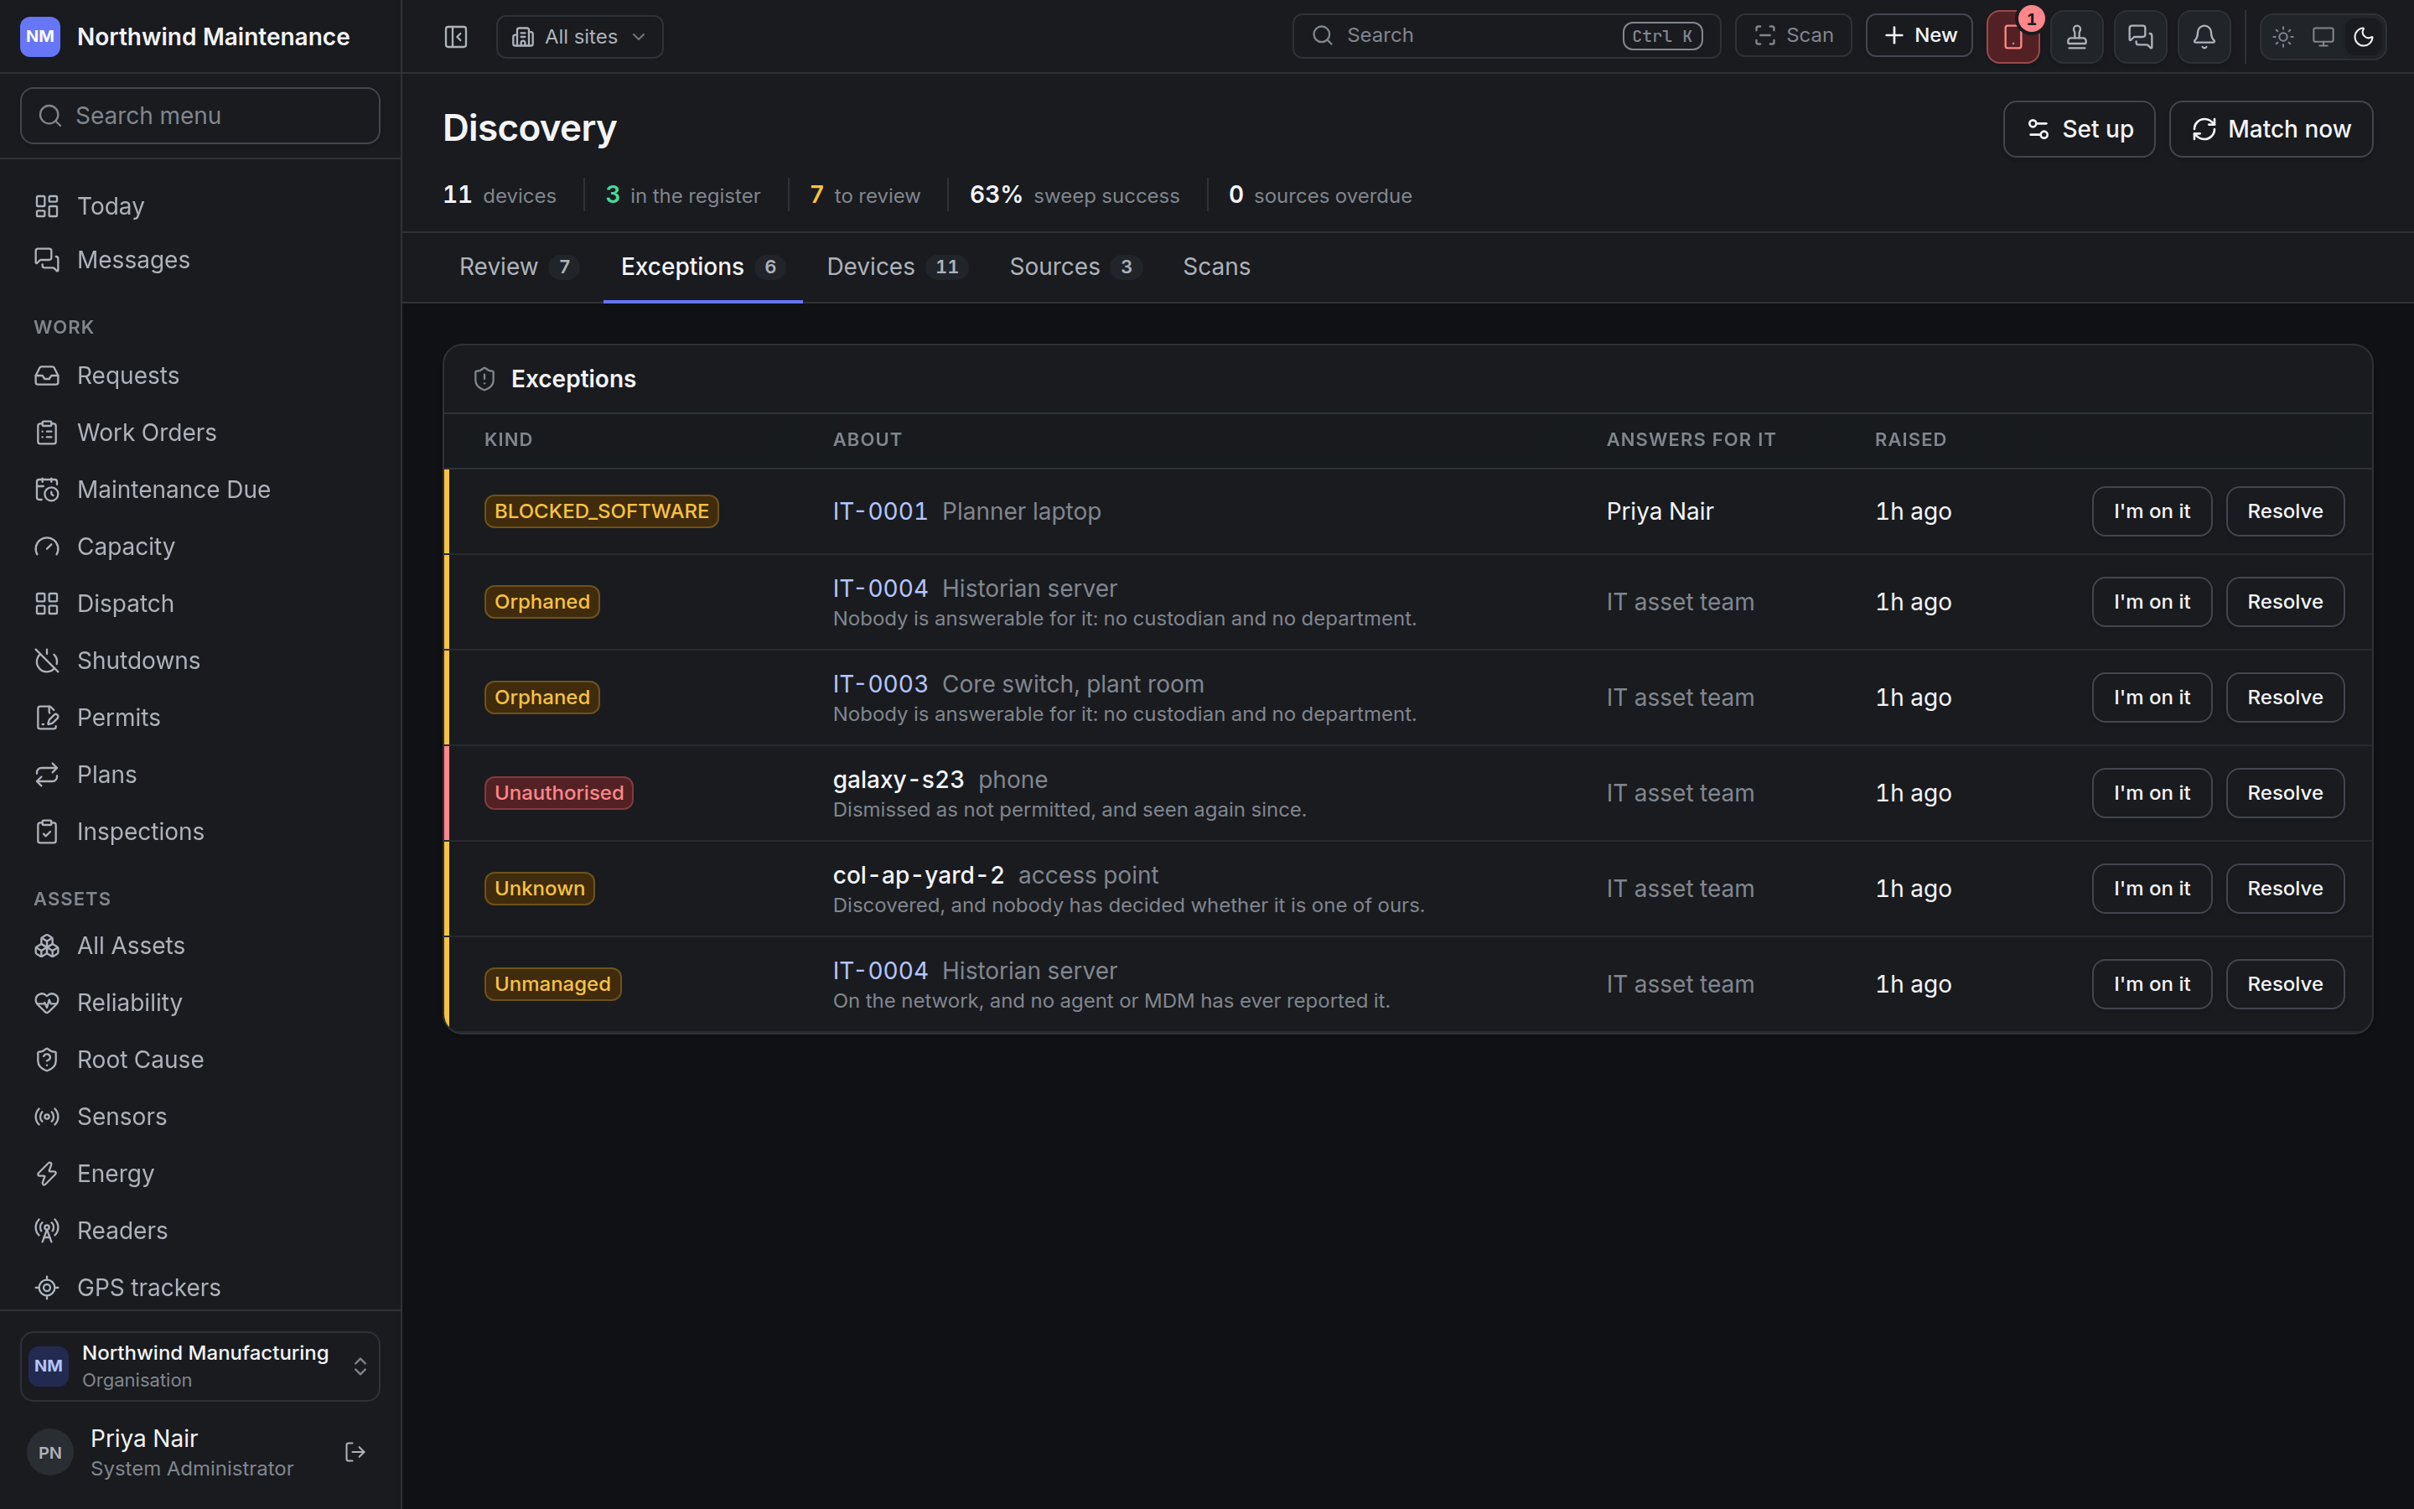Go to Requests
This screenshot has height=1509, width=2414.
pyautogui.click(x=200, y=376)
